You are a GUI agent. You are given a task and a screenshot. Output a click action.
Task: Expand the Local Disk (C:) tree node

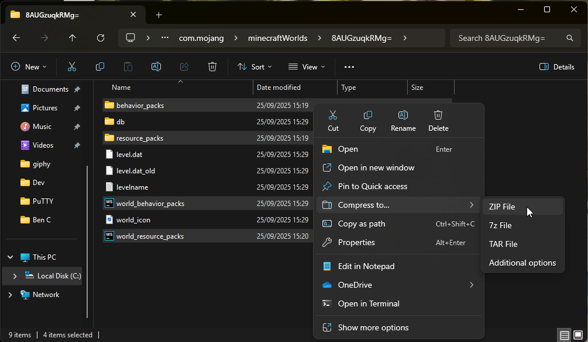[x=15, y=276]
